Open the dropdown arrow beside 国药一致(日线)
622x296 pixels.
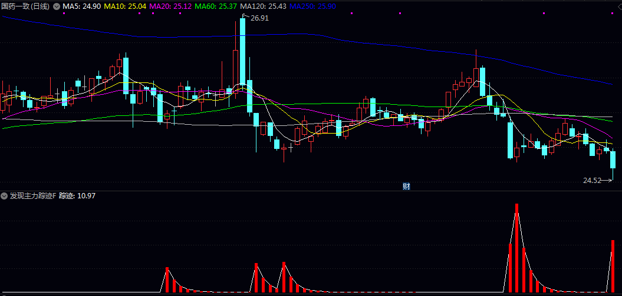tap(57, 6)
